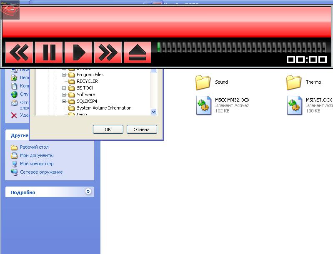The image size is (333, 254).
Task: Expand the Software tree node
Action: click(x=64, y=95)
